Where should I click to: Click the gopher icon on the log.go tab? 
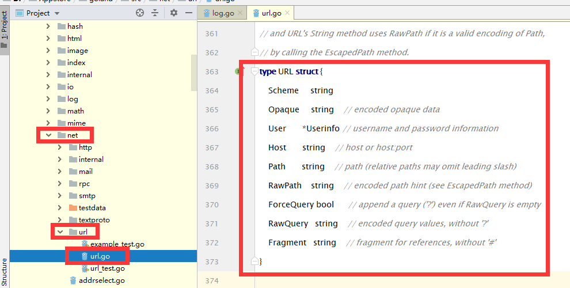[207, 13]
